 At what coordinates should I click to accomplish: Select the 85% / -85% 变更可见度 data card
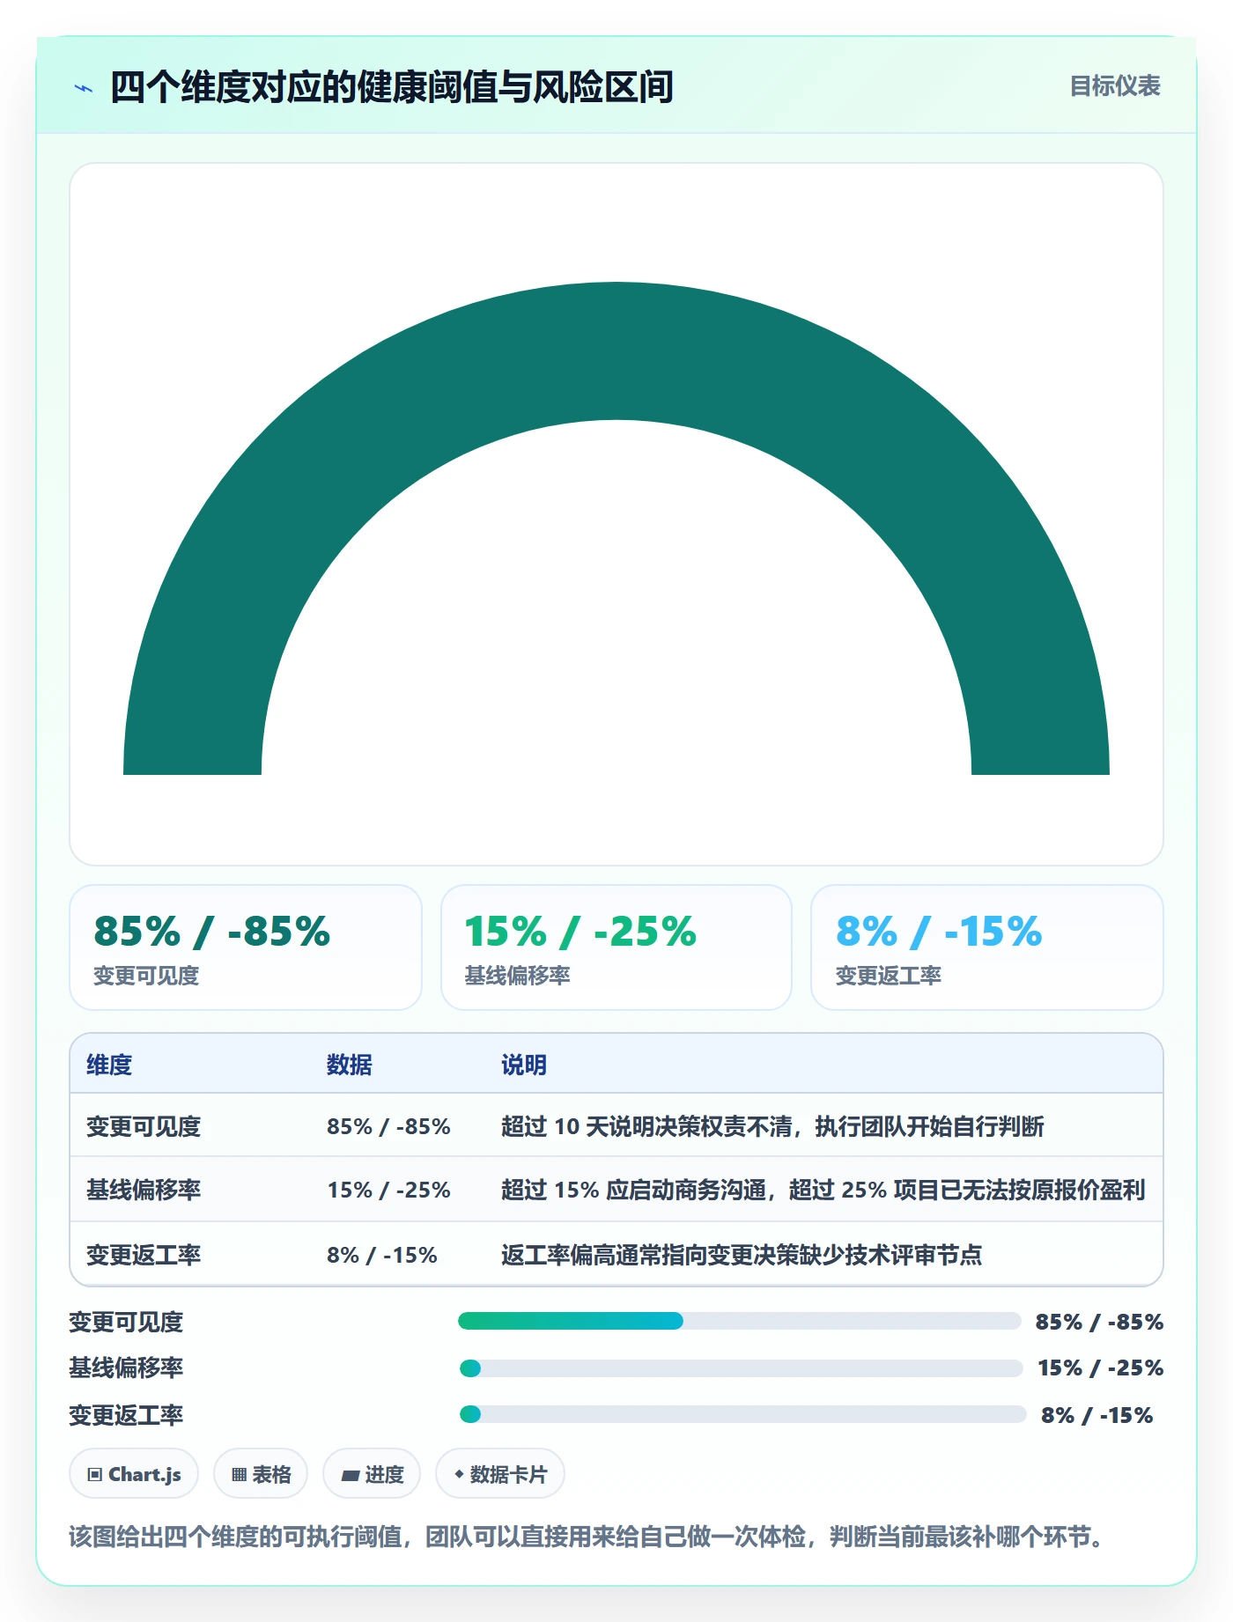(x=246, y=947)
